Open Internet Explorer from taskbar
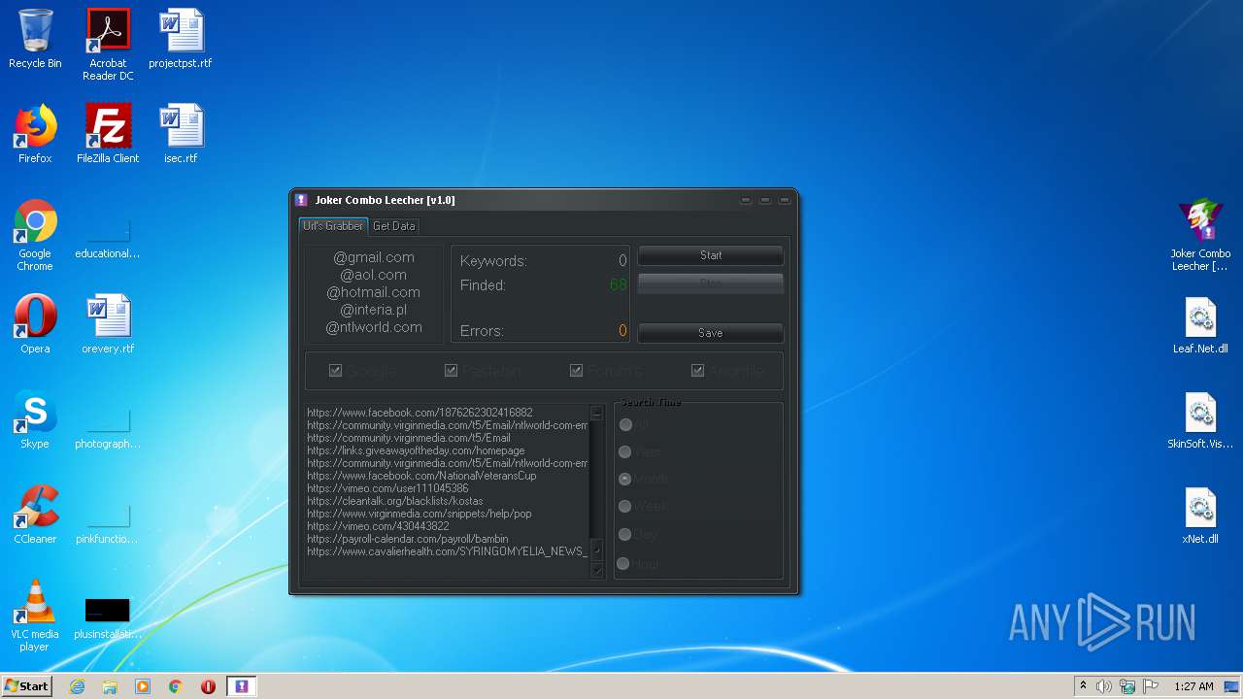Viewport: 1243px width, 699px height. click(x=78, y=686)
